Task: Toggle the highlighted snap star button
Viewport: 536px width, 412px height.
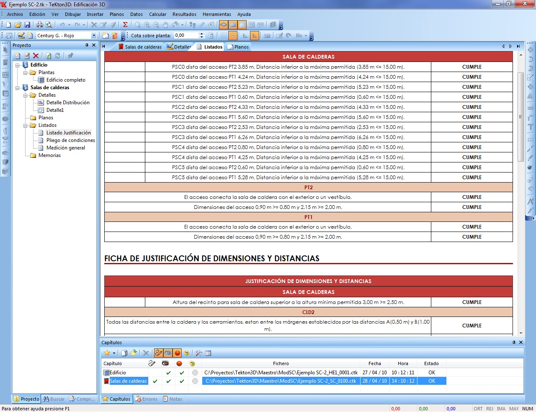Action: [233, 36]
